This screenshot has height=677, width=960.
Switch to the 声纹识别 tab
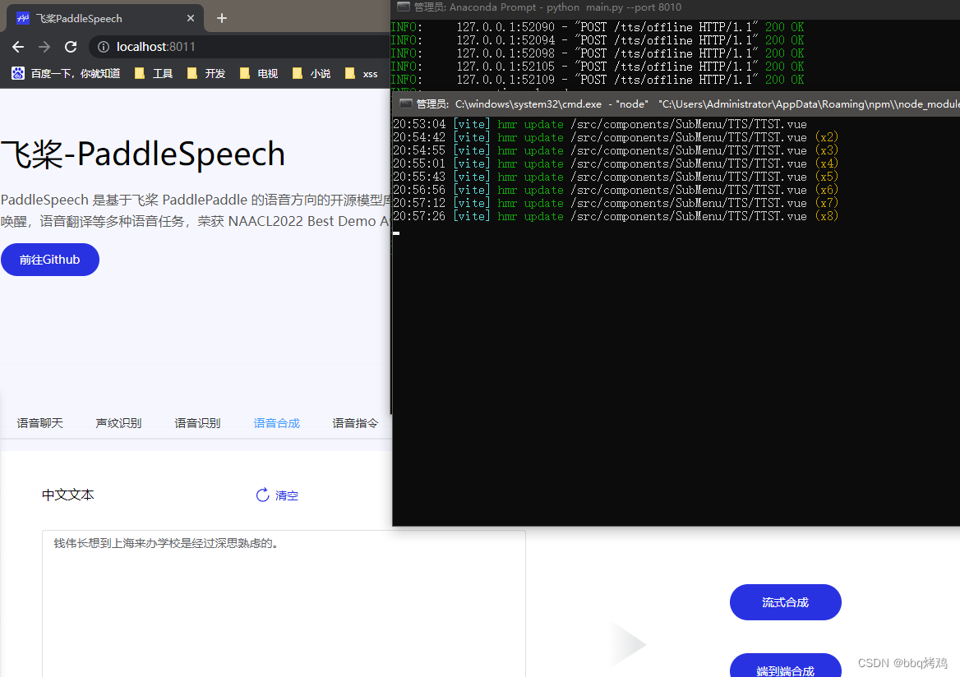pyautogui.click(x=118, y=423)
